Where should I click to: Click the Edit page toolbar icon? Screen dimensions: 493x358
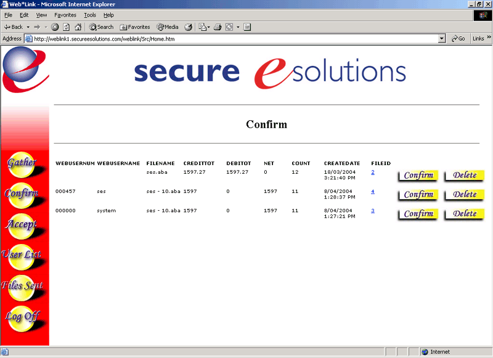coord(229,27)
